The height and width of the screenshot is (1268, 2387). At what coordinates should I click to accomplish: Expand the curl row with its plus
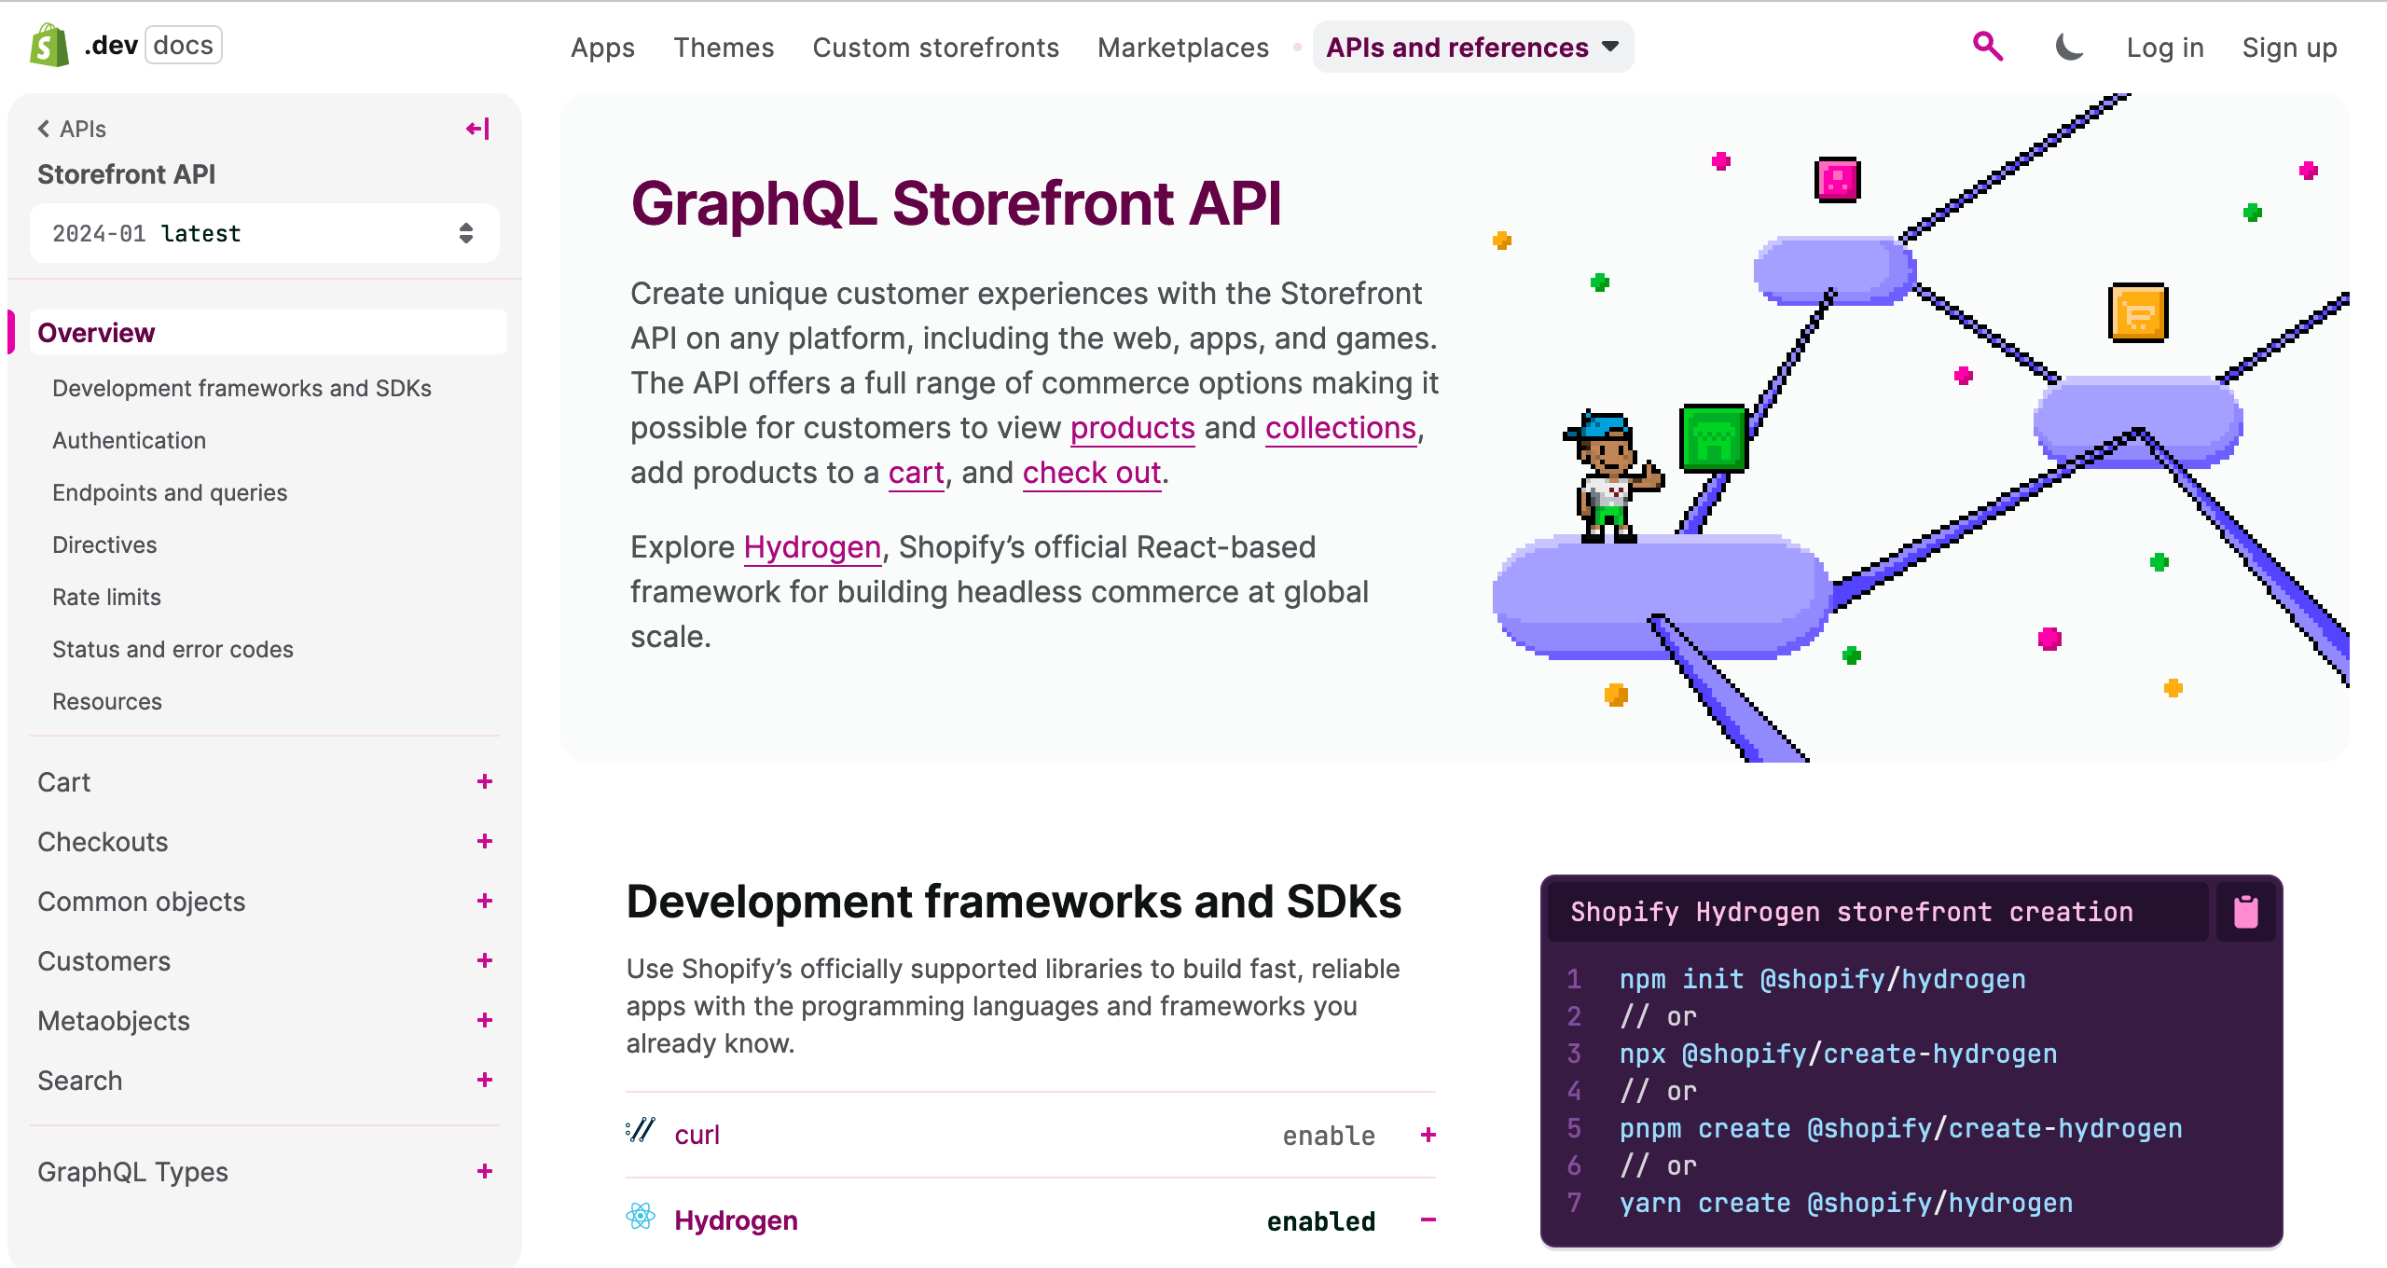click(1428, 1135)
